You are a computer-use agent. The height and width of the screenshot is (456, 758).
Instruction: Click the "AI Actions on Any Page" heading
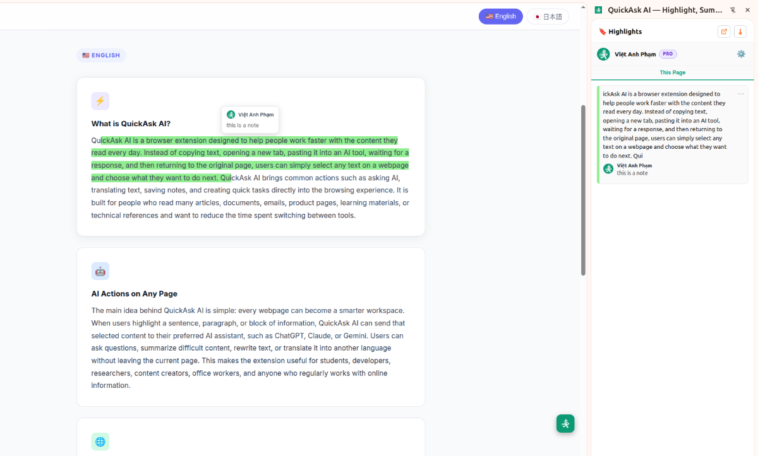tap(134, 294)
